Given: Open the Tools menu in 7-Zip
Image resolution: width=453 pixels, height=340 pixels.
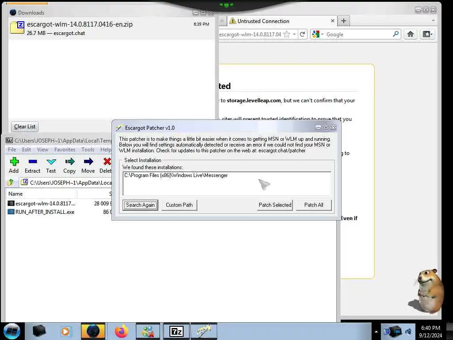Looking at the screenshot, I should [88, 150].
